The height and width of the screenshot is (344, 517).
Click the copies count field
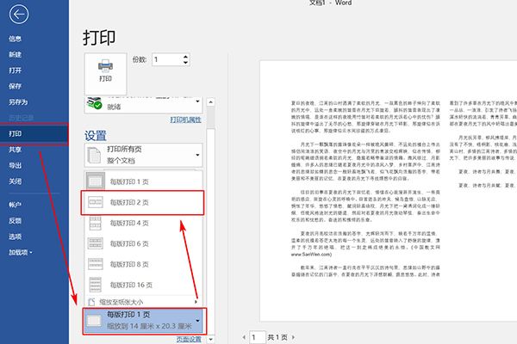tap(167, 59)
